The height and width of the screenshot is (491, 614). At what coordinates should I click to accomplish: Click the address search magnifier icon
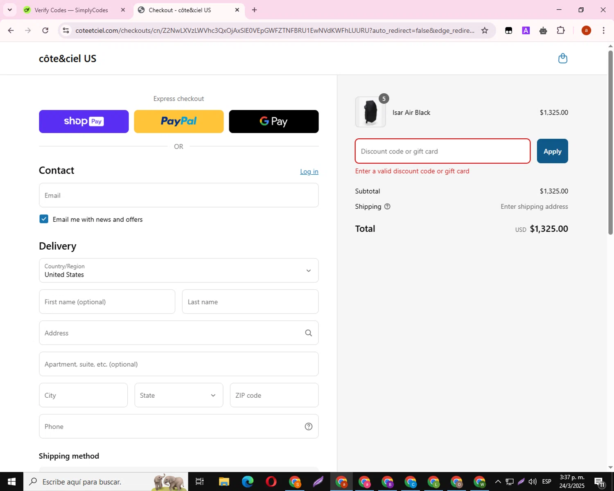pyautogui.click(x=309, y=333)
